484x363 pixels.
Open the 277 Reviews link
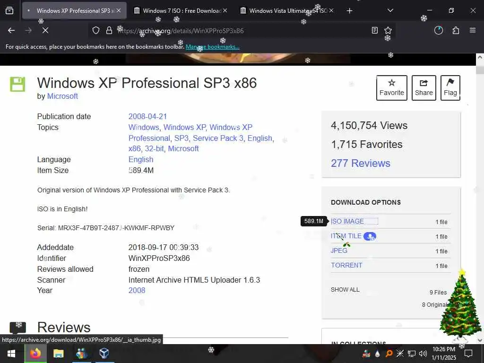pyautogui.click(x=361, y=163)
